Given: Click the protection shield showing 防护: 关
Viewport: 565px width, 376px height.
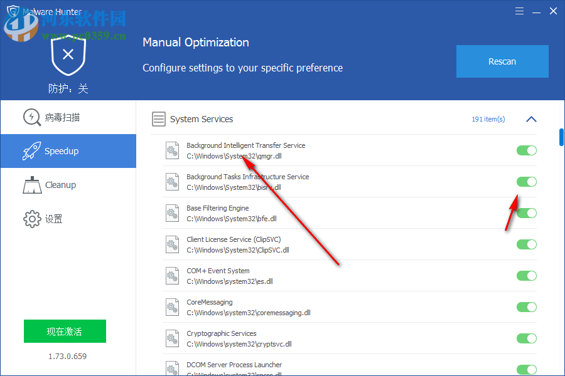Looking at the screenshot, I should [68, 56].
